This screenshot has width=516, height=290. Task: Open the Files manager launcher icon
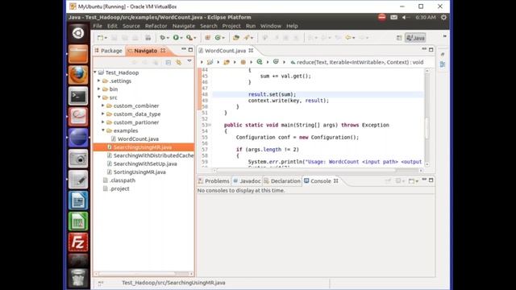click(78, 54)
